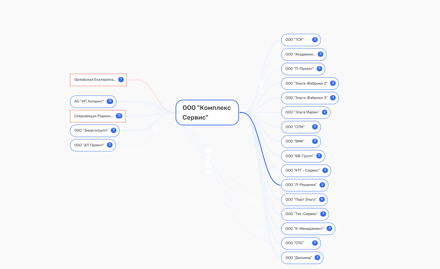Expand badge 3 on ООО "Эльга-Фабрики 2"
Viewport: 440px width, 269px height.
tap(333, 83)
